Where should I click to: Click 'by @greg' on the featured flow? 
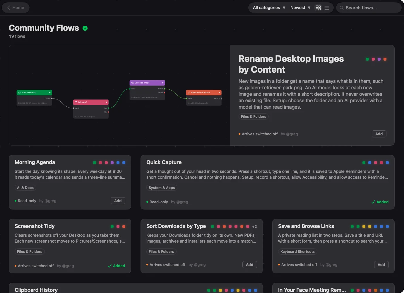point(289,134)
